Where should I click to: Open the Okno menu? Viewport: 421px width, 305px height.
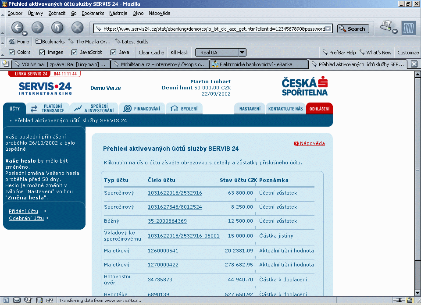click(138, 13)
